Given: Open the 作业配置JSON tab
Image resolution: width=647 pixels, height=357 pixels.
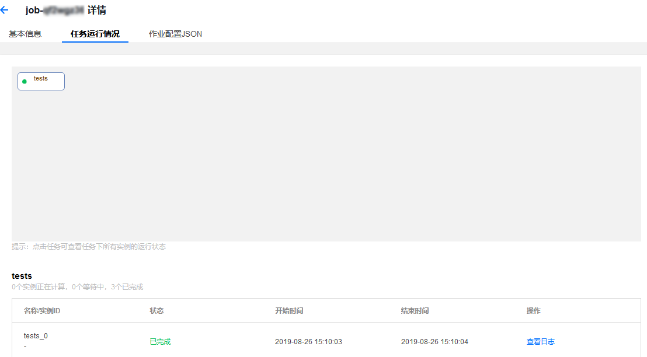Looking at the screenshot, I should point(175,34).
